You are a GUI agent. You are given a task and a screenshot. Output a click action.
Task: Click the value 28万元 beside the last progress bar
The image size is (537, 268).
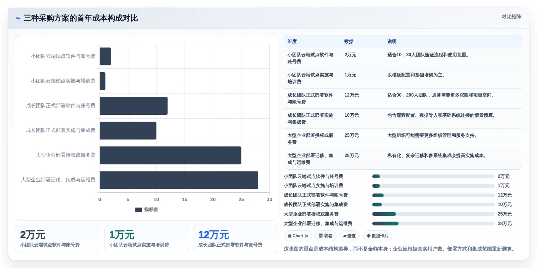pyautogui.click(x=505, y=224)
